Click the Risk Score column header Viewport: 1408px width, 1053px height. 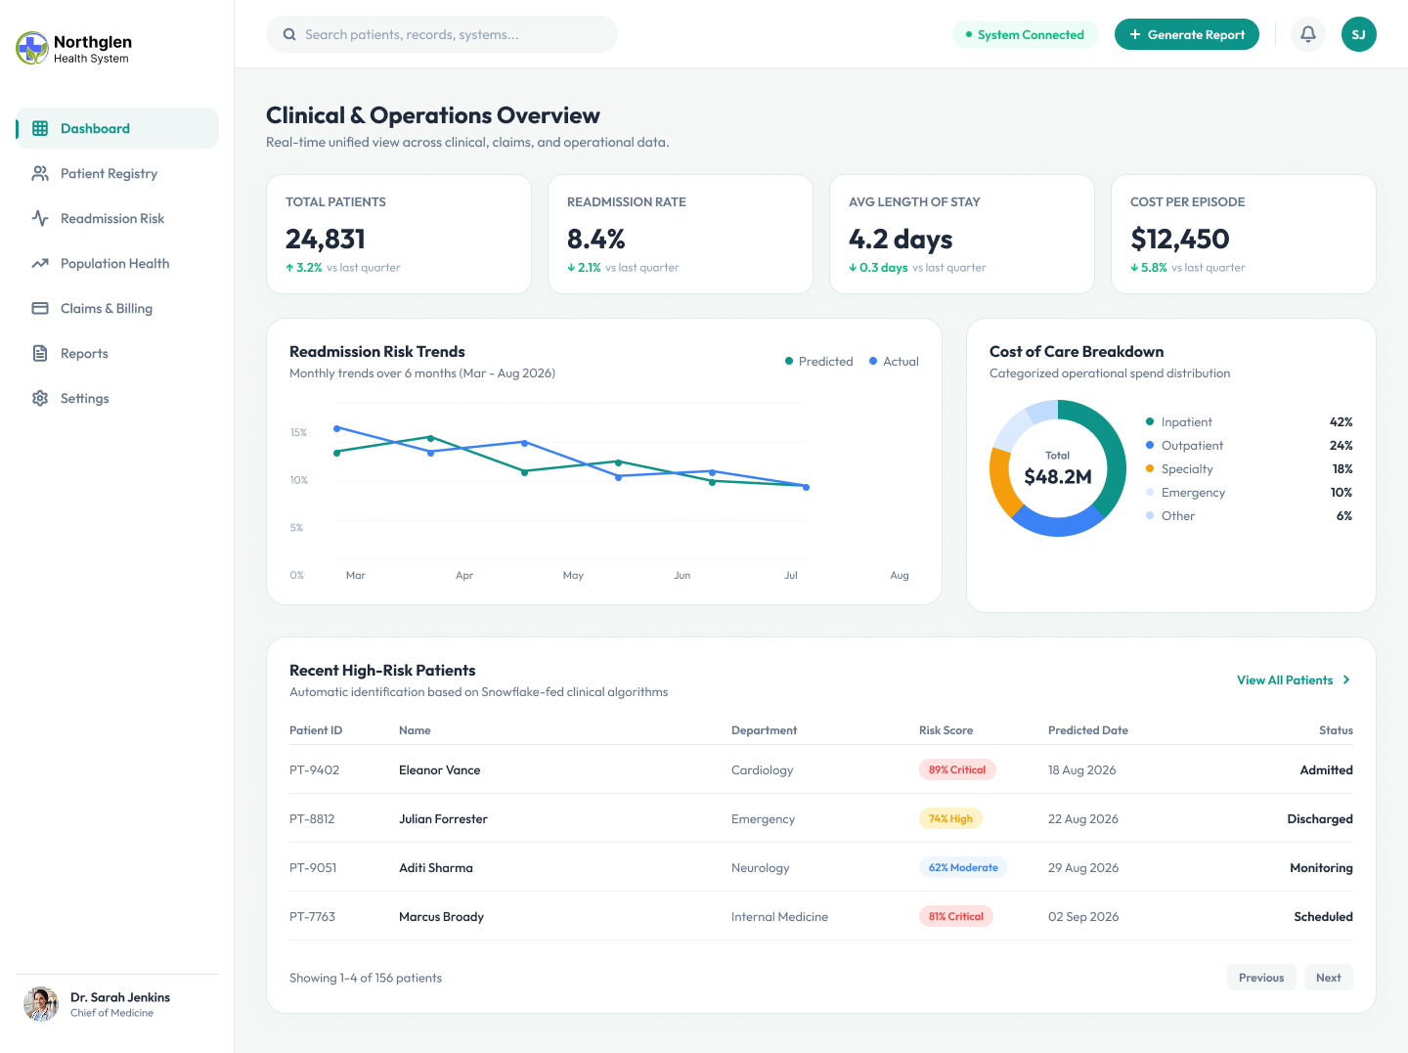coord(946,730)
